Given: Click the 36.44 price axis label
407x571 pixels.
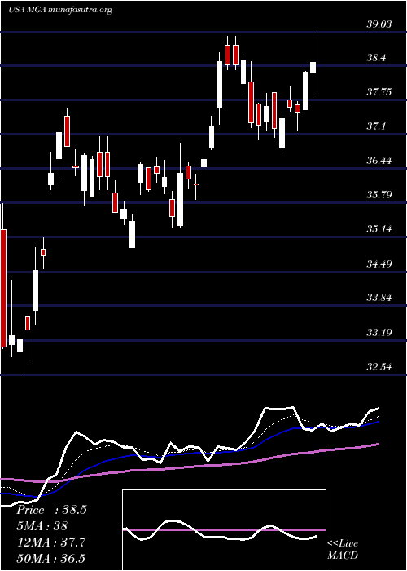Looking at the screenshot, I should [379, 161].
